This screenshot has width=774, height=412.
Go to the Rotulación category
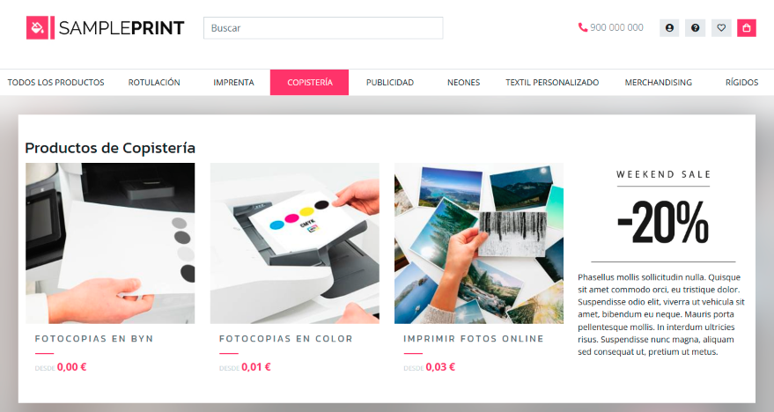pos(154,83)
